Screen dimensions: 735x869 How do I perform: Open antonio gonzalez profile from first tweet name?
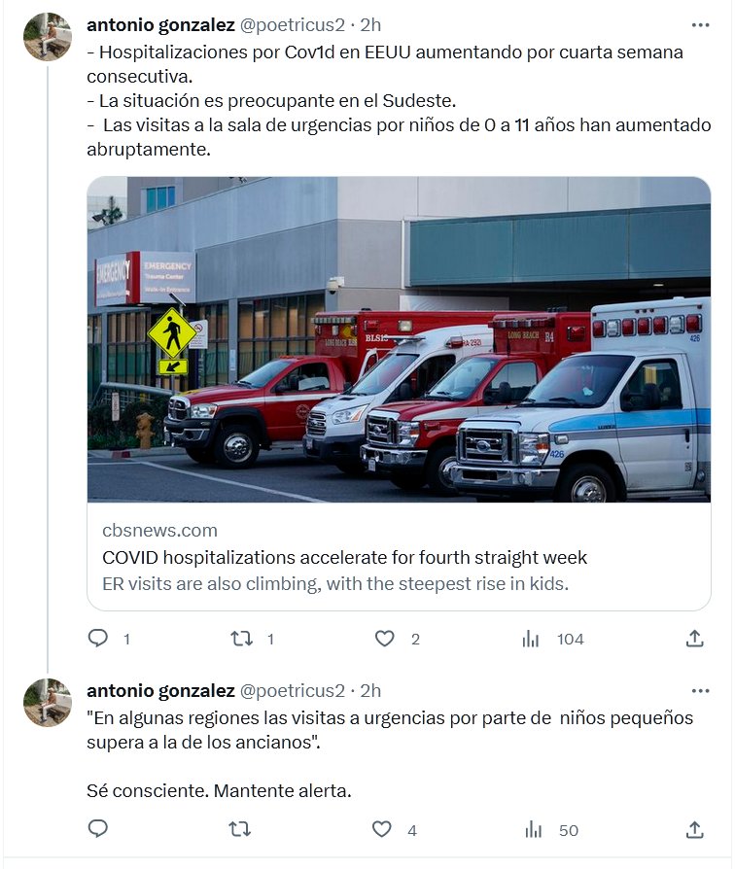160,25
